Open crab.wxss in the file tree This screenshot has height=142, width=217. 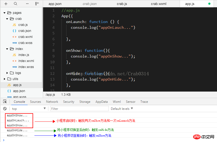click(x=25, y=43)
